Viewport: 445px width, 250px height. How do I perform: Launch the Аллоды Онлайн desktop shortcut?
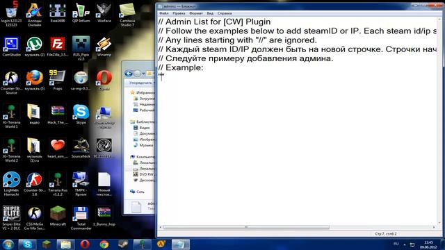tap(34, 14)
